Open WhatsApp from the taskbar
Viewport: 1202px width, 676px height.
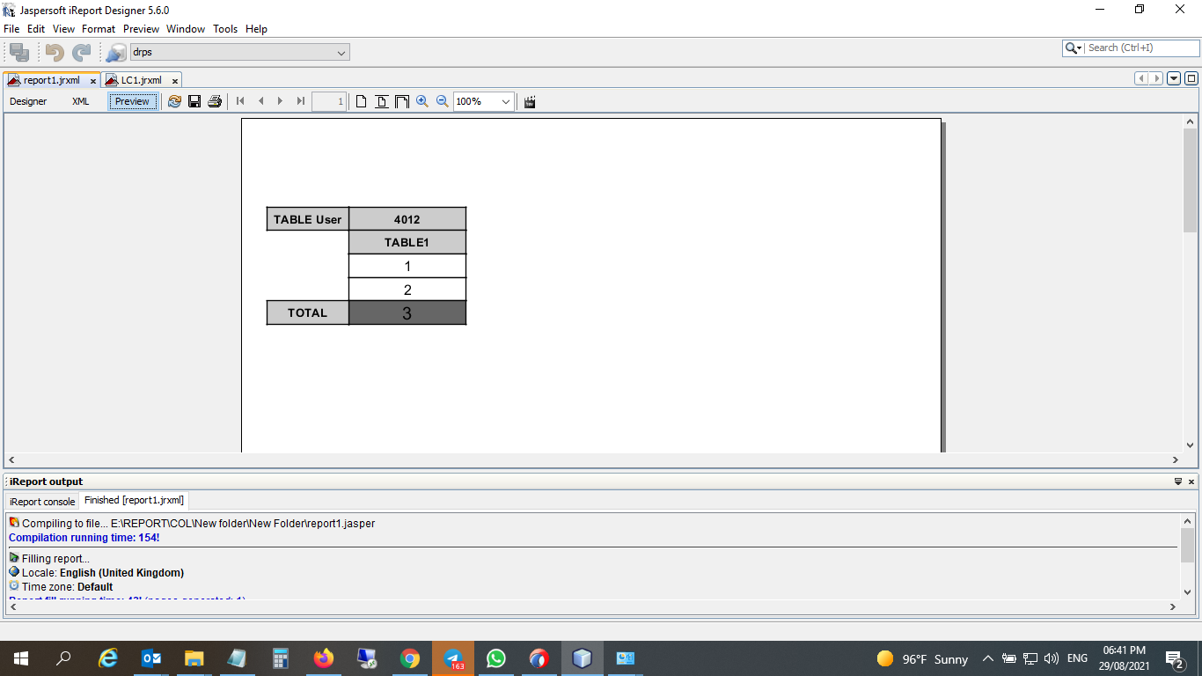coord(495,658)
